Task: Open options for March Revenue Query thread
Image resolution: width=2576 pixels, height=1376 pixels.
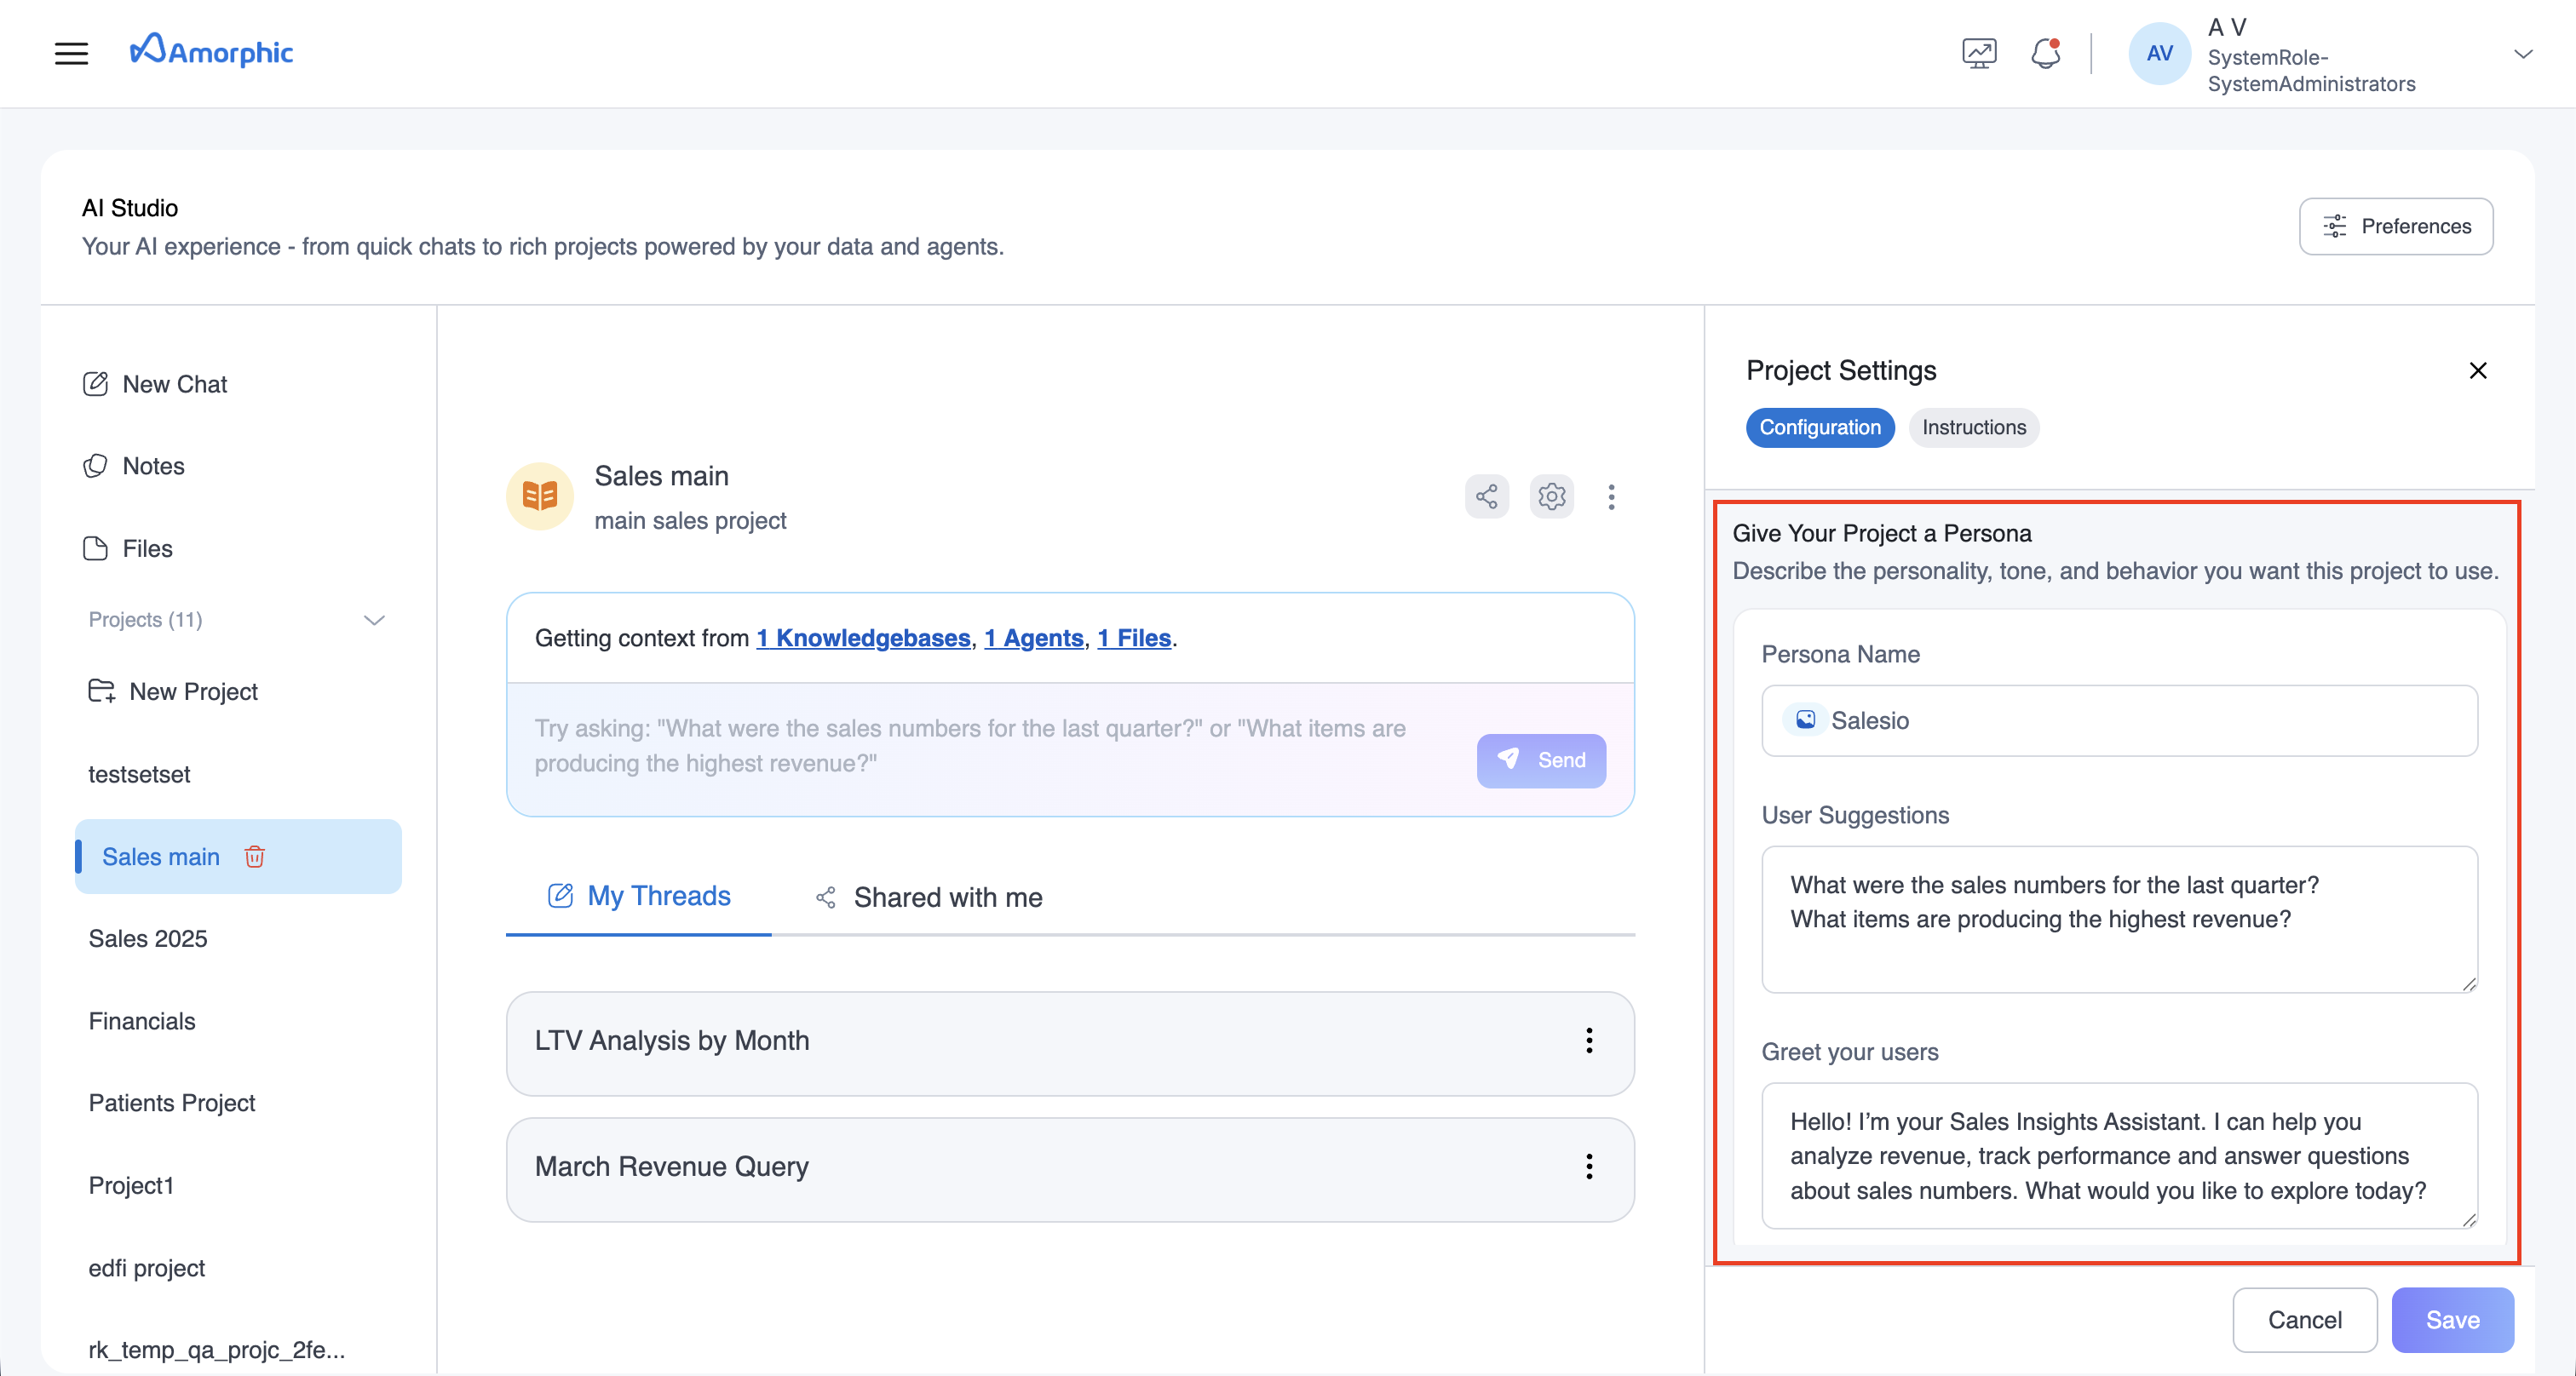Action: click(1589, 1167)
